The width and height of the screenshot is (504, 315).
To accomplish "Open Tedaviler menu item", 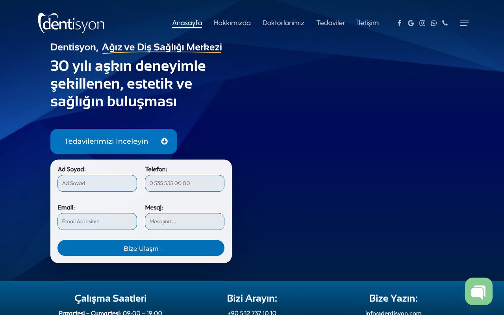I will [331, 23].
